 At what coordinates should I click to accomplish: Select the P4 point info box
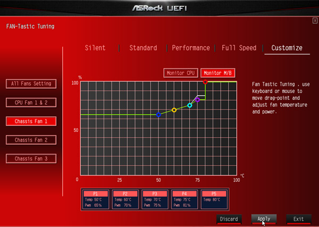(184, 199)
